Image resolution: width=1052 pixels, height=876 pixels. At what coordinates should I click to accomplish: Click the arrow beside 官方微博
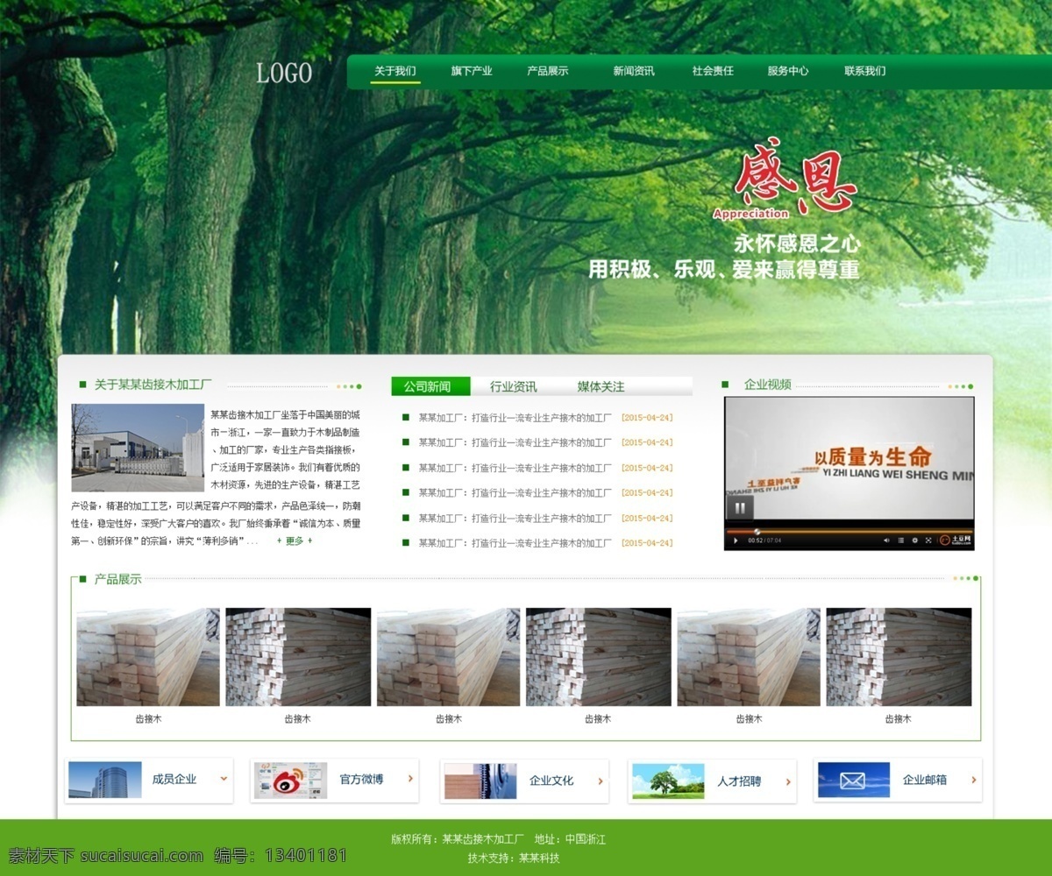(410, 779)
